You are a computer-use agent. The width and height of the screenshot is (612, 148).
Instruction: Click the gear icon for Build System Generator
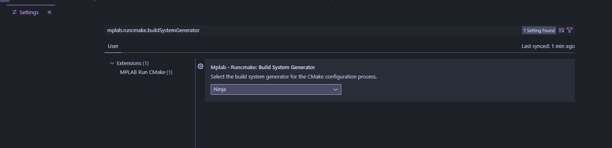(x=200, y=66)
